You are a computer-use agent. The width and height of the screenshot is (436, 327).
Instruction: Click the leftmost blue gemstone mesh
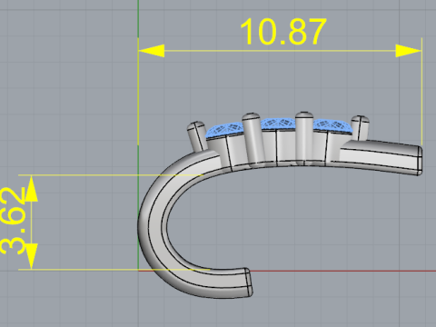pos(224,130)
